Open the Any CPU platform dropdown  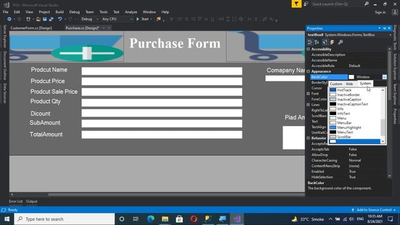(117, 19)
